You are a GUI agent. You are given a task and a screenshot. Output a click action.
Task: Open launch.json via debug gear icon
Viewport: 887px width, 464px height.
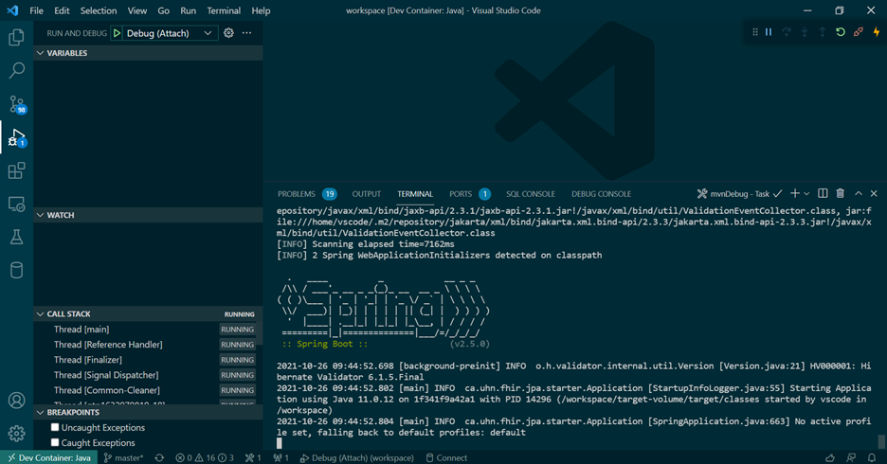tap(228, 33)
